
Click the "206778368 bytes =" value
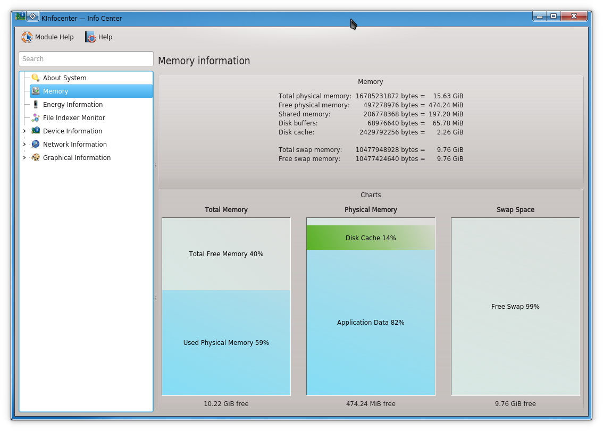point(394,114)
